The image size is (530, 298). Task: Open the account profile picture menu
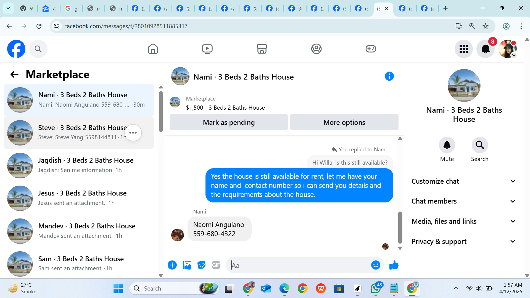[x=507, y=49]
